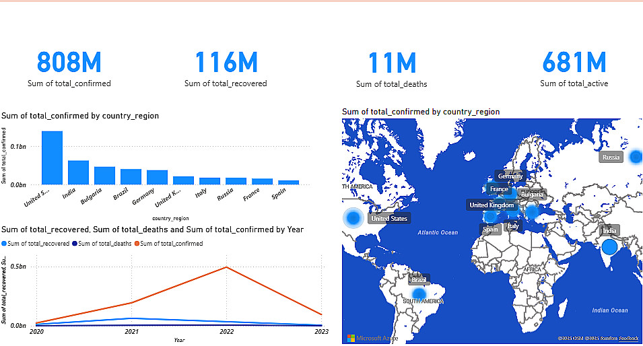This screenshot has height=346, width=643.
Task: Click the 11M total deaths card
Action: click(392, 70)
